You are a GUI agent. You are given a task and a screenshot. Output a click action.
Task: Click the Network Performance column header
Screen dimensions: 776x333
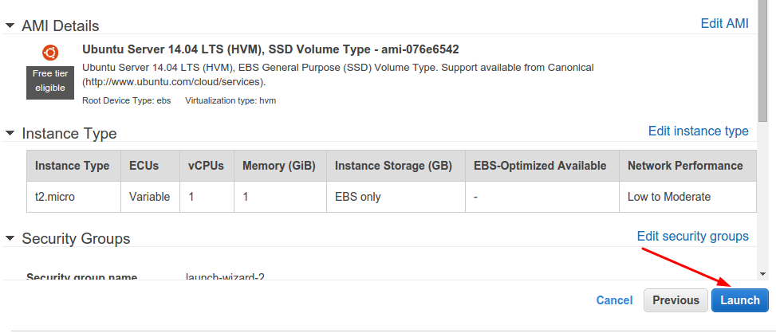685,166
